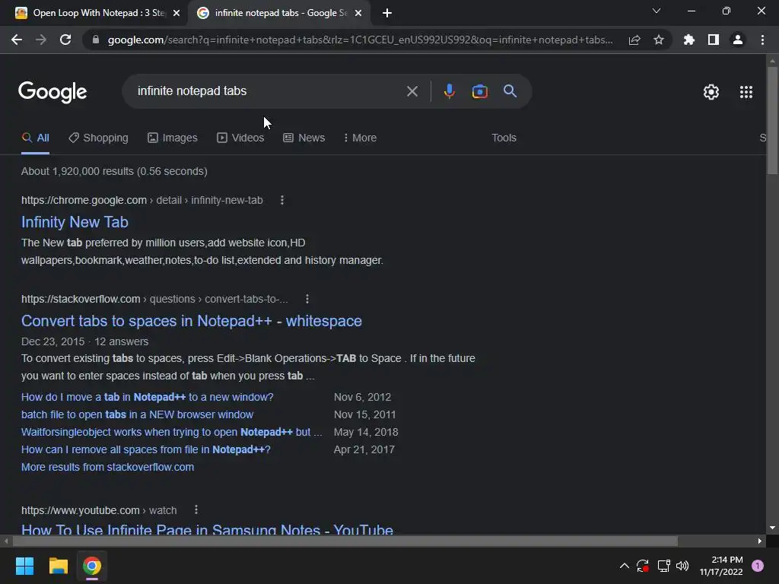Switch to Shopping results

(x=98, y=138)
